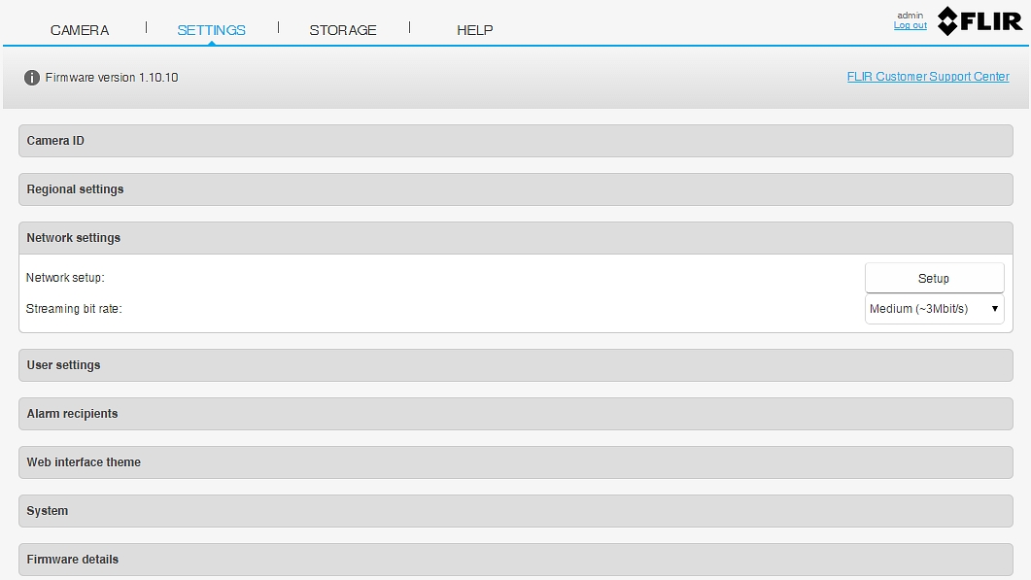Collapse the Network settings section

click(x=515, y=238)
